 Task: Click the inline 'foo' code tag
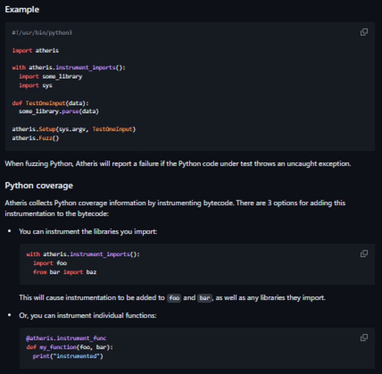(x=174, y=298)
